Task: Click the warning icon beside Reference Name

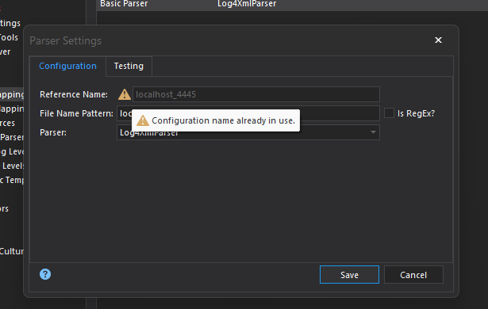Action: click(125, 94)
